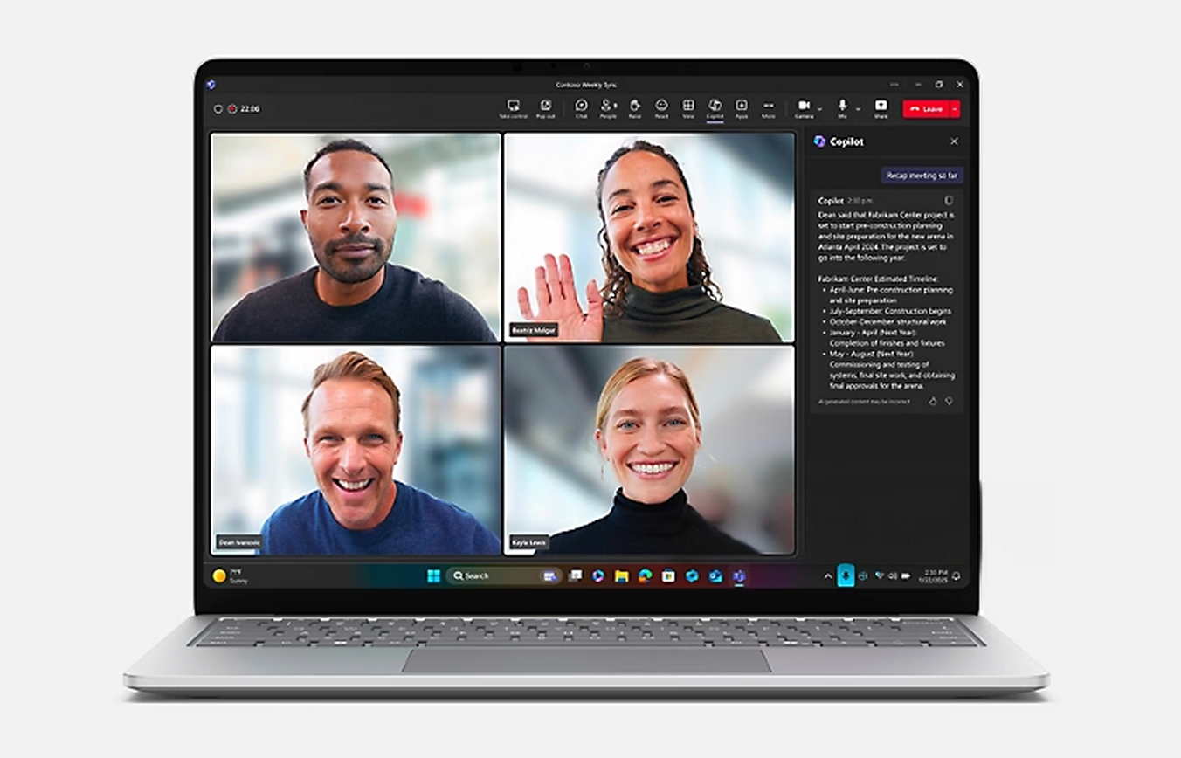The height and width of the screenshot is (758, 1181).
Task: Open the React emoji menu
Action: 661,108
